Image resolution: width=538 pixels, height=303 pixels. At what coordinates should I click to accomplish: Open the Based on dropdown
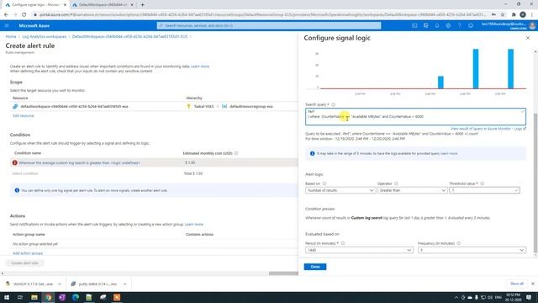(340, 190)
